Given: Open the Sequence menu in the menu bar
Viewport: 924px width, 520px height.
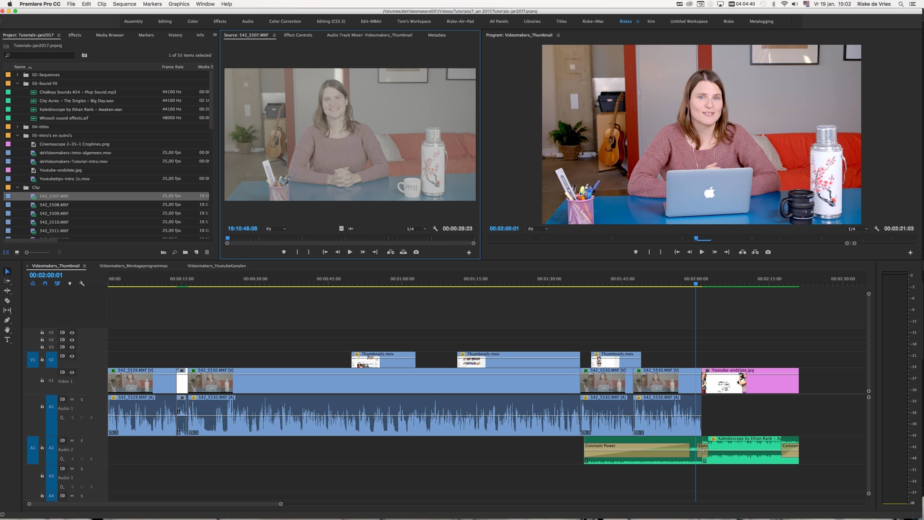Looking at the screenshot, I should pyautogui.click(x=124, y=4).
